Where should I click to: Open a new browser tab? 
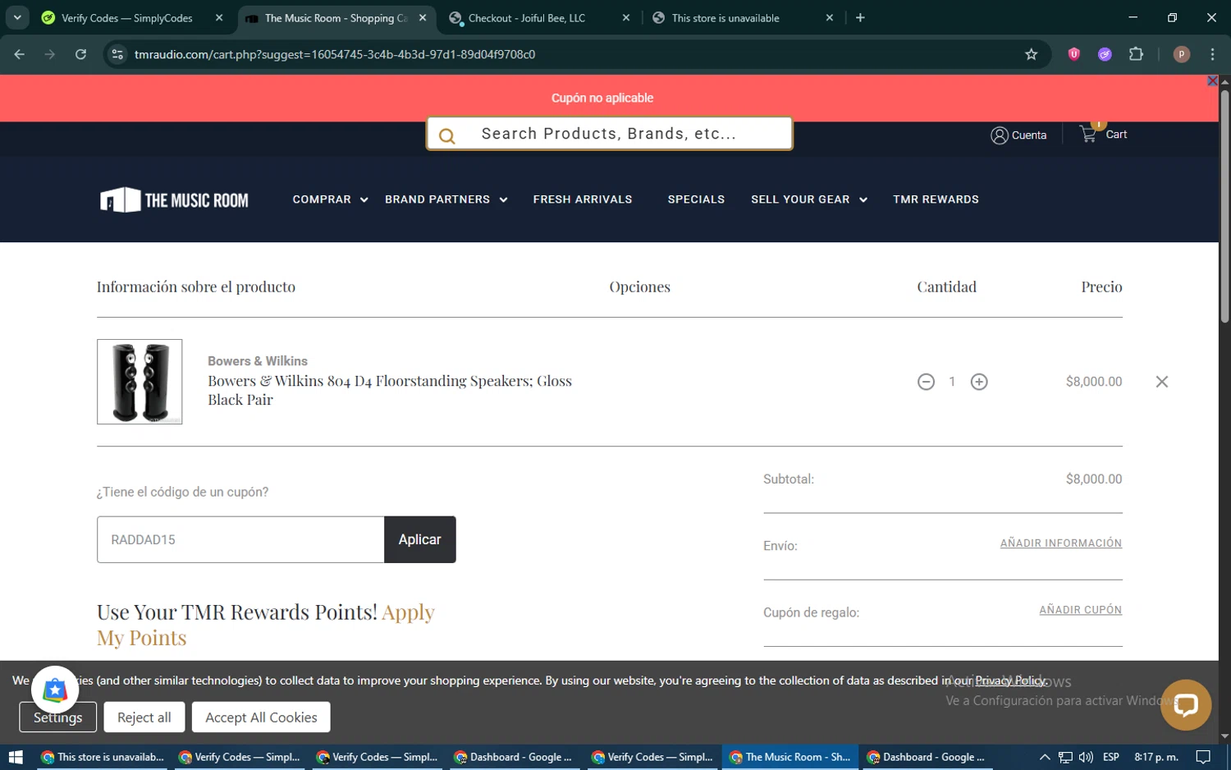click(x=860, y=17)
